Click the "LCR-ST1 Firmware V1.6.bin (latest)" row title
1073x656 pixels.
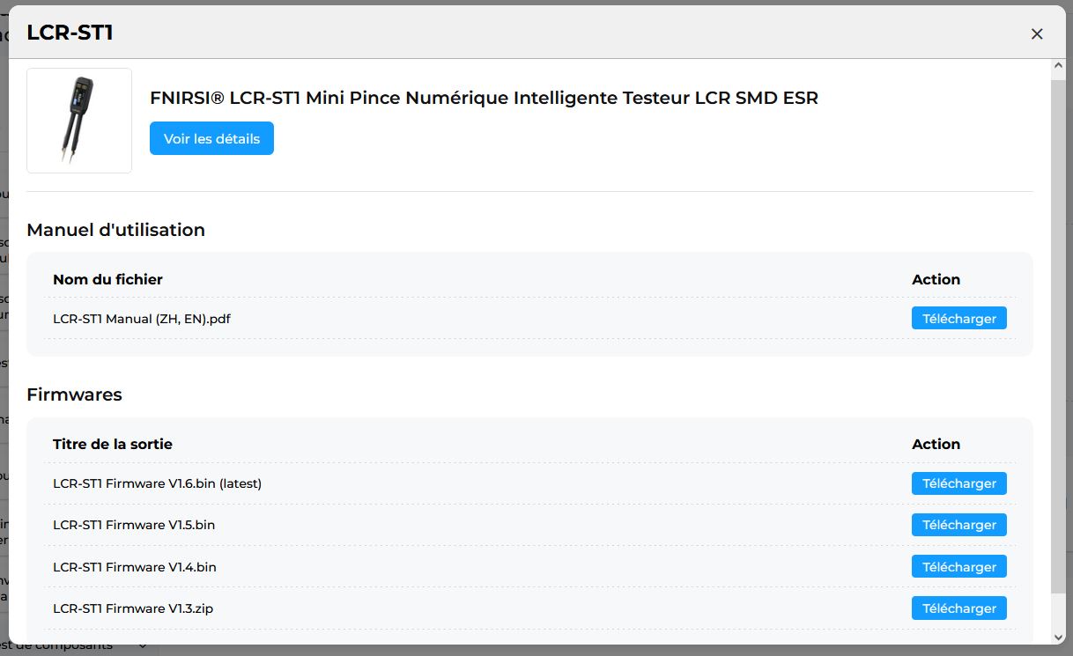(157, 483)
